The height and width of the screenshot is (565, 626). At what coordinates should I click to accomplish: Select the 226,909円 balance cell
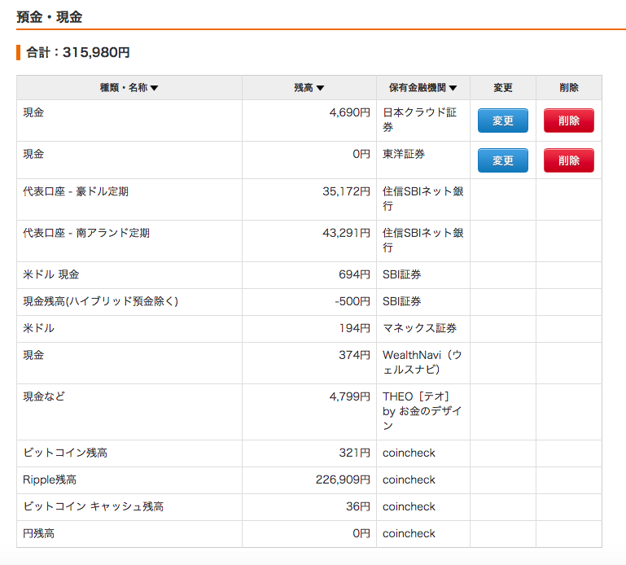(x=309, y=480)
